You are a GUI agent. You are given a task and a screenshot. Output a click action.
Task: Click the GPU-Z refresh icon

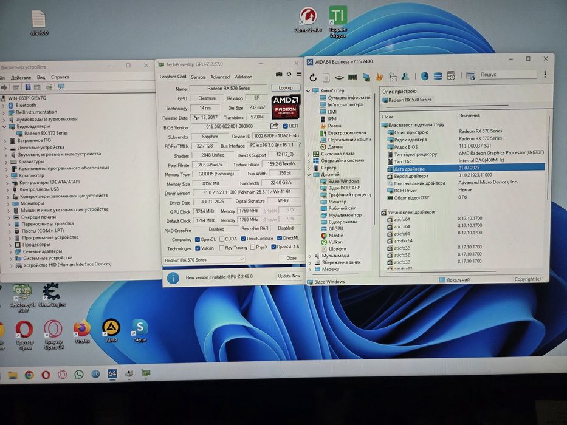289,74
